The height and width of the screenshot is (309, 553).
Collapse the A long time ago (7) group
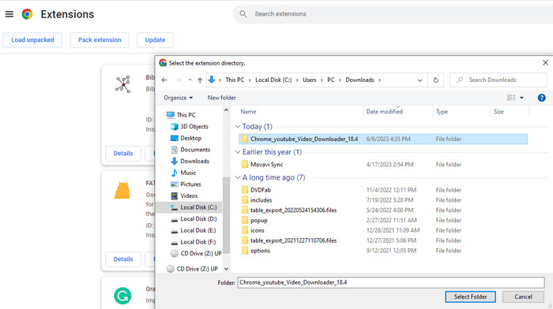[x=238, y=177]
